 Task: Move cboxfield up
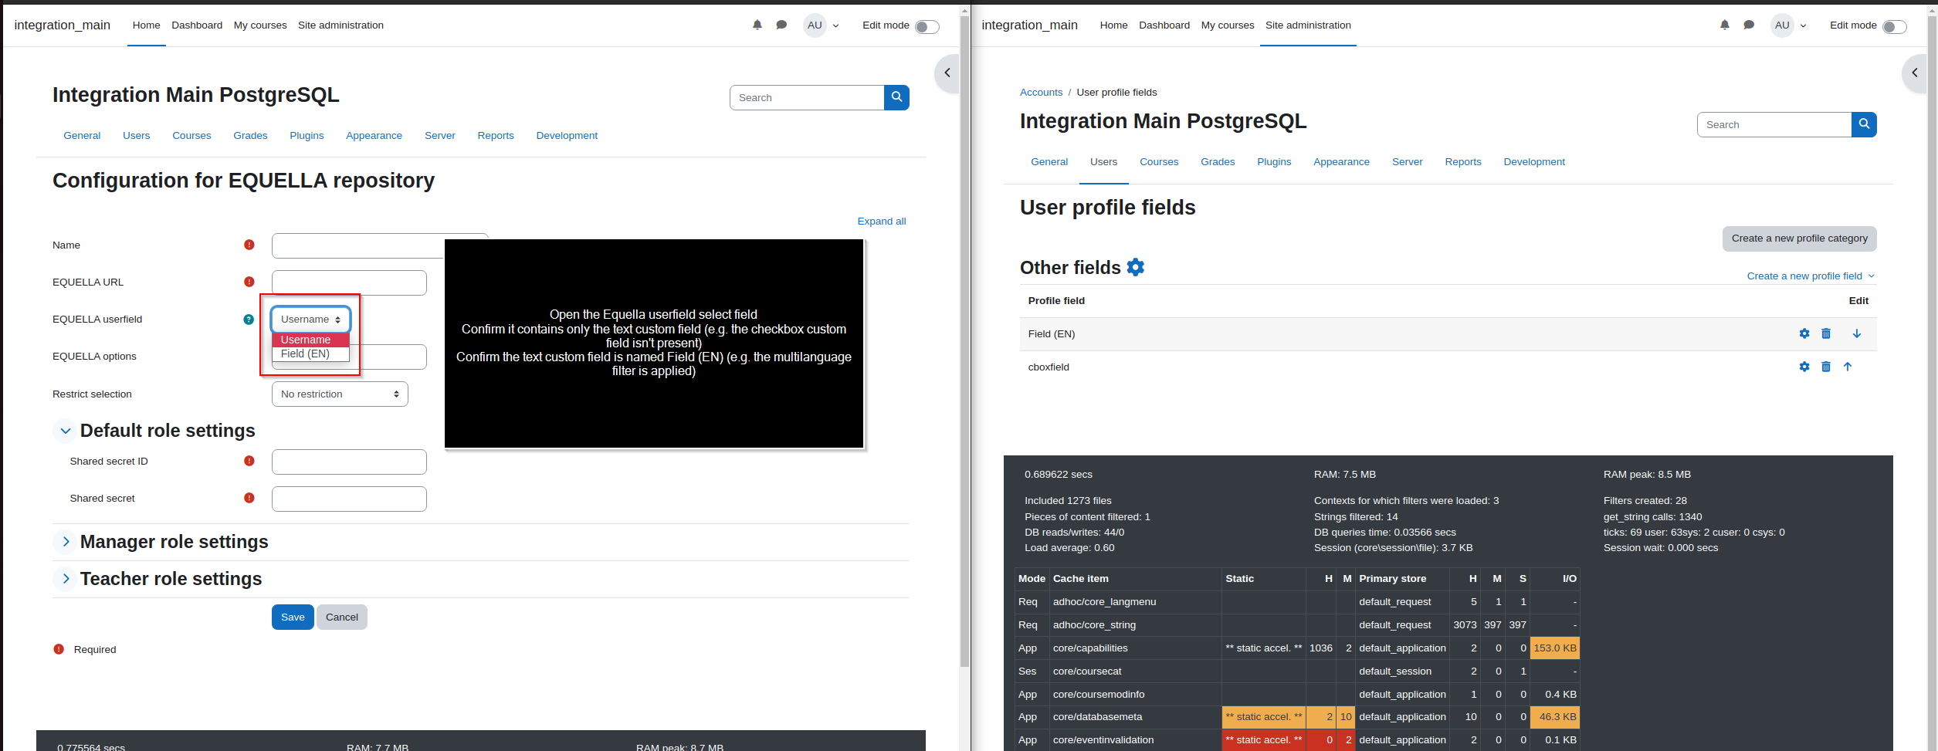[x=1848, y=367]
